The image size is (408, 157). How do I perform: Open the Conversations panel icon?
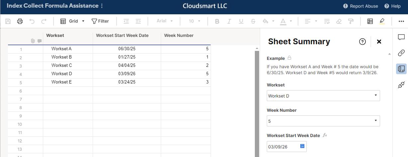point(401,37)
